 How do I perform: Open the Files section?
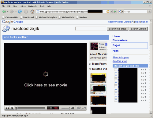tap(115, 51)
